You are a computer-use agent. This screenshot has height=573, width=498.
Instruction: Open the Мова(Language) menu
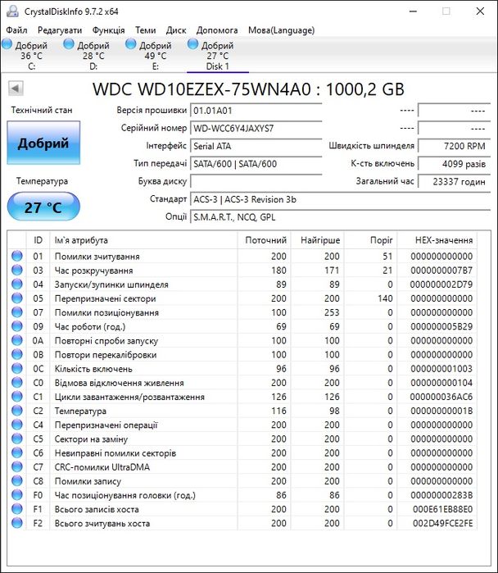point(281,30)
